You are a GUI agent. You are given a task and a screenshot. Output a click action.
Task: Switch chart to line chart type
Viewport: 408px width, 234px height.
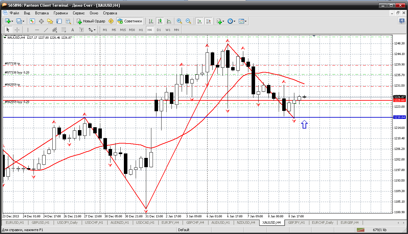point(169,21)
